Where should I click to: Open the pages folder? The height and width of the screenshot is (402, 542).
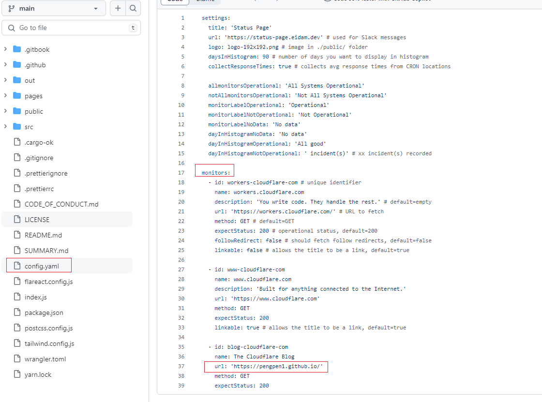[x=33, y=96]
